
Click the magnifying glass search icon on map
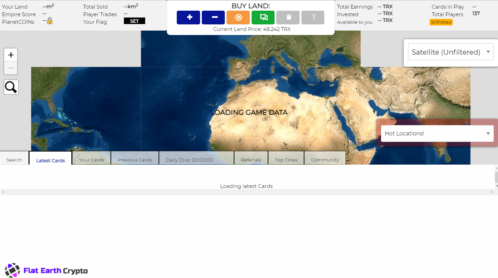[11, 87]
